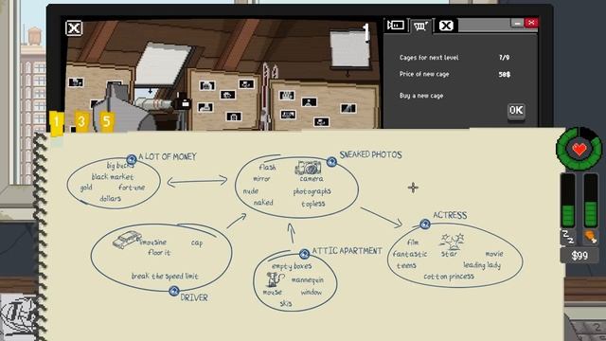Image resolution: width=606 pixels, height=341 pixels.
Task: Click the word 'skis'
Action: 286,304
